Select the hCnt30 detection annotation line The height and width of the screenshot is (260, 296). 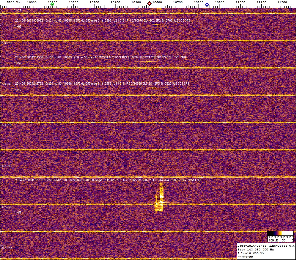point(100,58)
